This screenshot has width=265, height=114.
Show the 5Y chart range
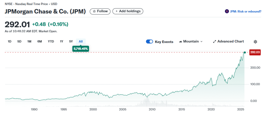pos(71,42)
